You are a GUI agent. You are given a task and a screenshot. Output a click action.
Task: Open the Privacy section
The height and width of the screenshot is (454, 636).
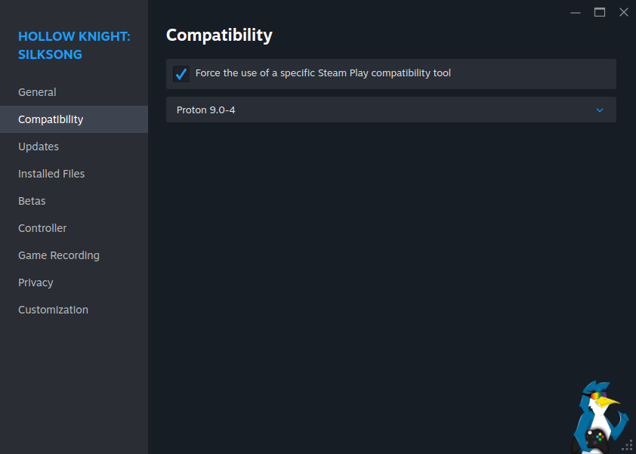click(36, 283)
